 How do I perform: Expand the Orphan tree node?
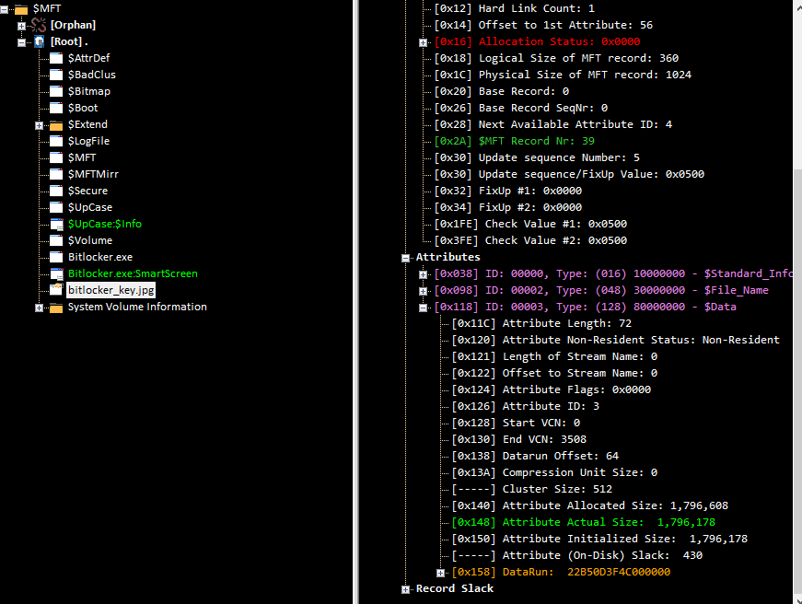[x=21, y=25]
